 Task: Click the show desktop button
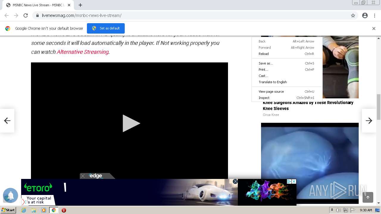(377, 210)
